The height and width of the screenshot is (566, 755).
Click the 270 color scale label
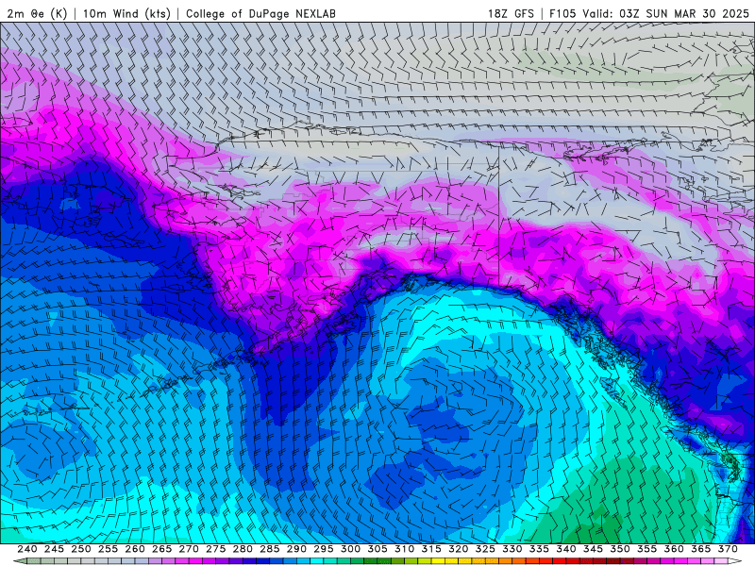click(189, 549)
